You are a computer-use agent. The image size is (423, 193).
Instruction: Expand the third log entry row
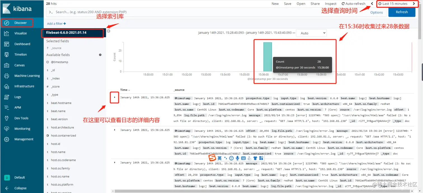point(114,162)
